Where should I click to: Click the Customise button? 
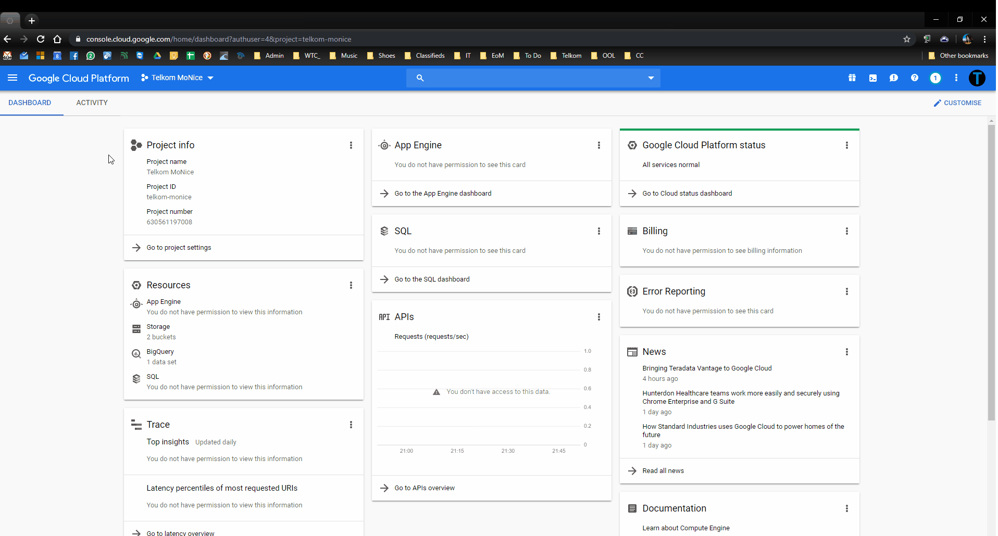tap(957, 103)
